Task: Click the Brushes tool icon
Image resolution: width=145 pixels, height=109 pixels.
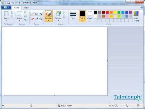Action: point(49,14)
